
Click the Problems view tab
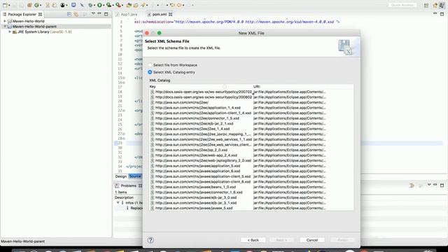128,185
